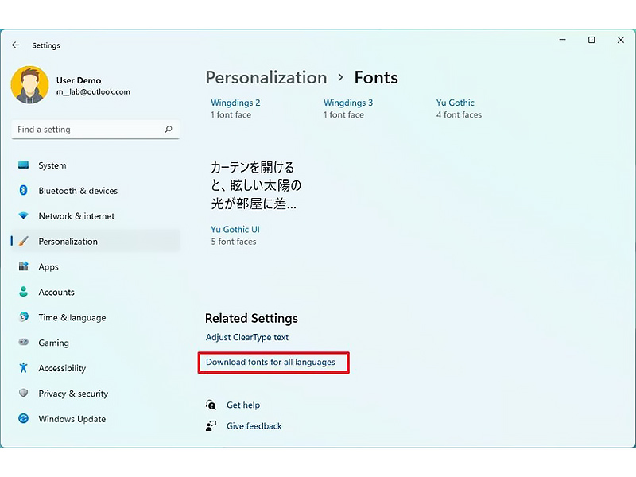Viewport: 636px width, 477px height.
Task: Click the back arrow icon
Action: click(x=15, y=45)
